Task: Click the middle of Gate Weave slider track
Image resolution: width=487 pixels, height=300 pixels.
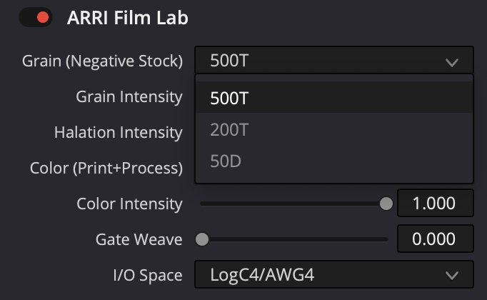Action: coord(295,239)
